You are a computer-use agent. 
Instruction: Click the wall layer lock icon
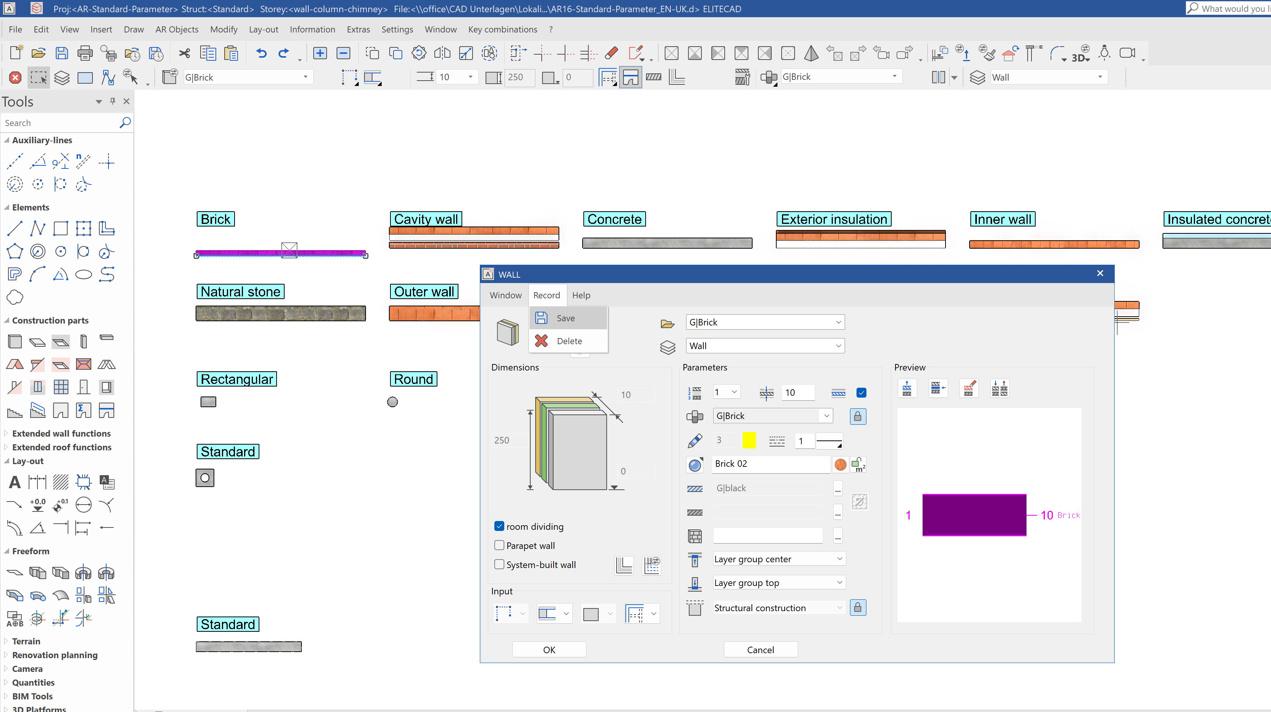(858, 415)
